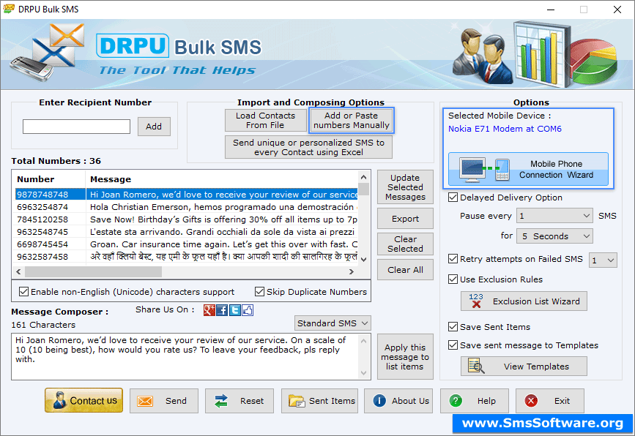Open the Standard SMS type dropdown
The height and width of the screenshot is (436, 635).
point(333,323)
